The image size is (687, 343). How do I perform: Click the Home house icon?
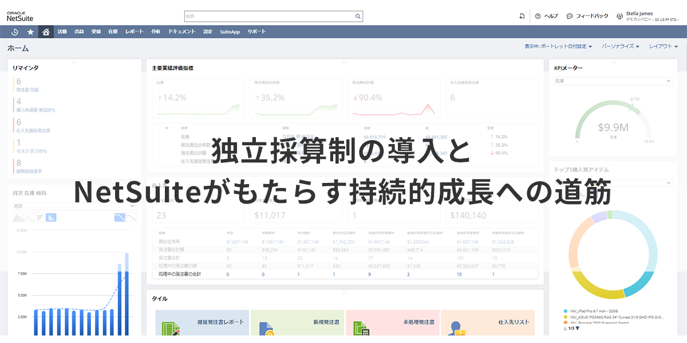coord(46,32)
